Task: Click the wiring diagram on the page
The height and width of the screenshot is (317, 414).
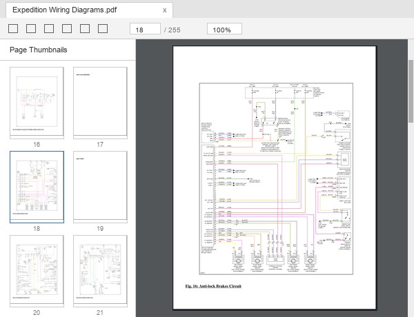Action: tap(276, 178)
